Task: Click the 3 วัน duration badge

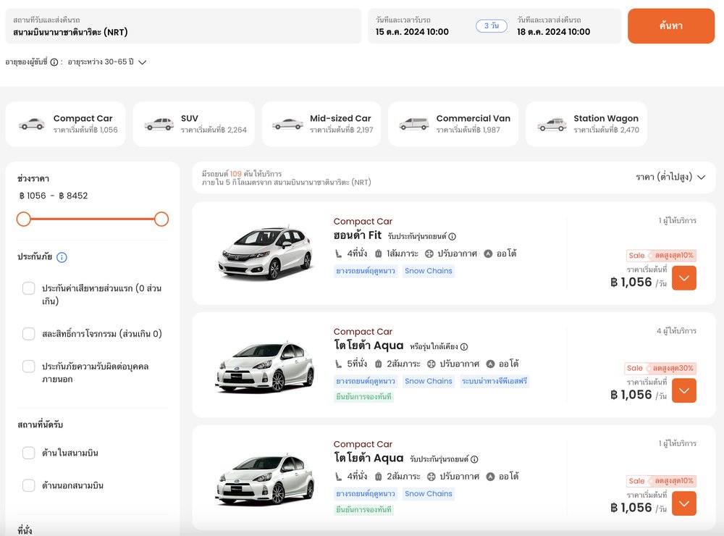Action: pyautogui.click(x=492, y=26)
